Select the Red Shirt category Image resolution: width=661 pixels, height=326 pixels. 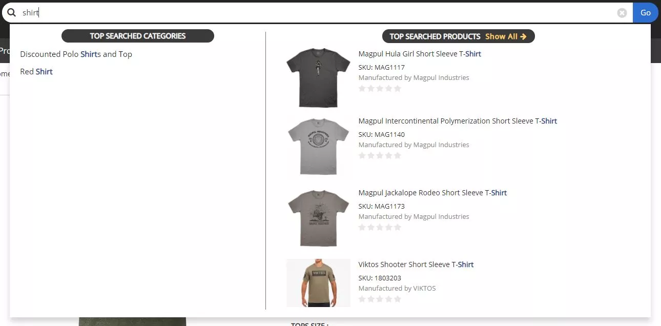[36, 72]
